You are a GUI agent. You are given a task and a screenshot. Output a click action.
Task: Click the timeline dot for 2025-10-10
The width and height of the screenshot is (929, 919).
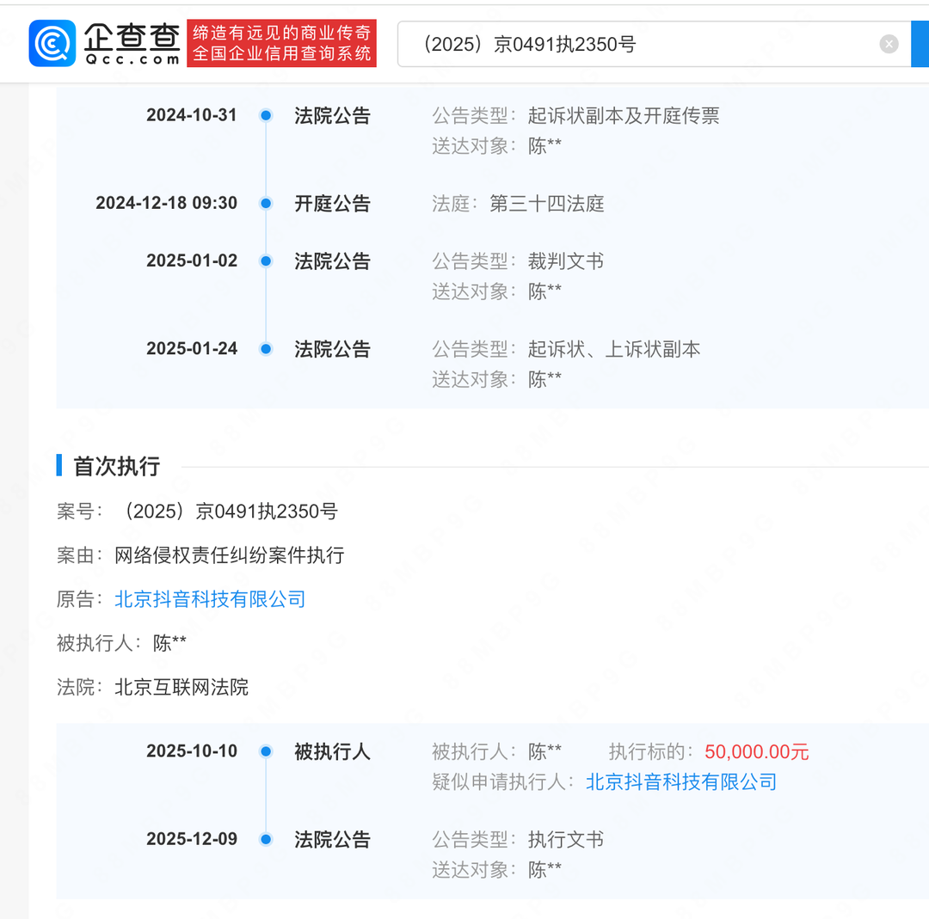266,751
